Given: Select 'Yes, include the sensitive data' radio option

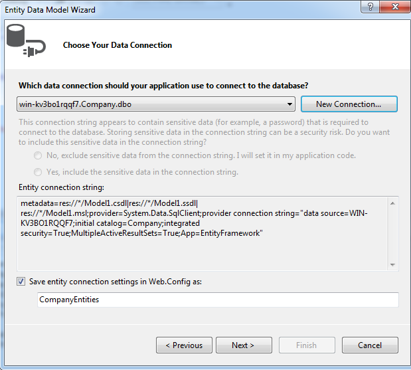Looking at the screenshot, I should pyautogui.click(x=38, y=172).
